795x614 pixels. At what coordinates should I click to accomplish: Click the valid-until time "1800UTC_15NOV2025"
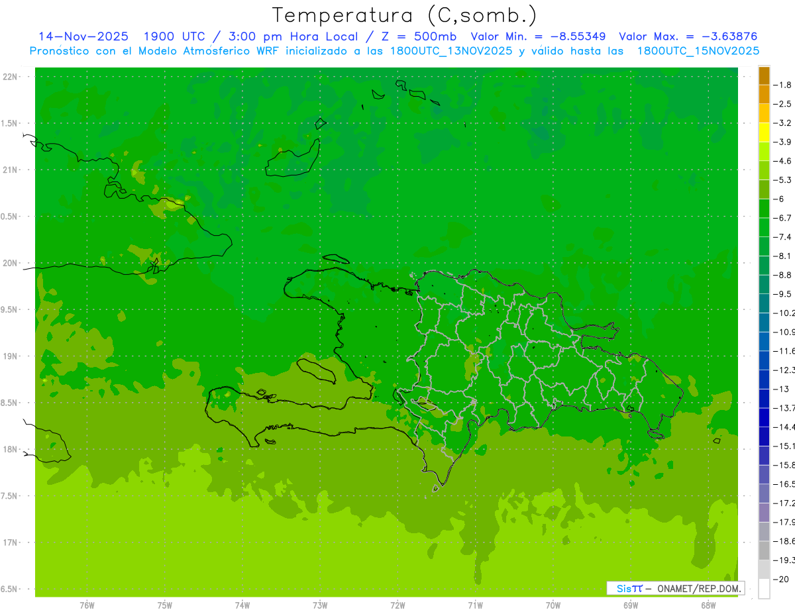698,51
